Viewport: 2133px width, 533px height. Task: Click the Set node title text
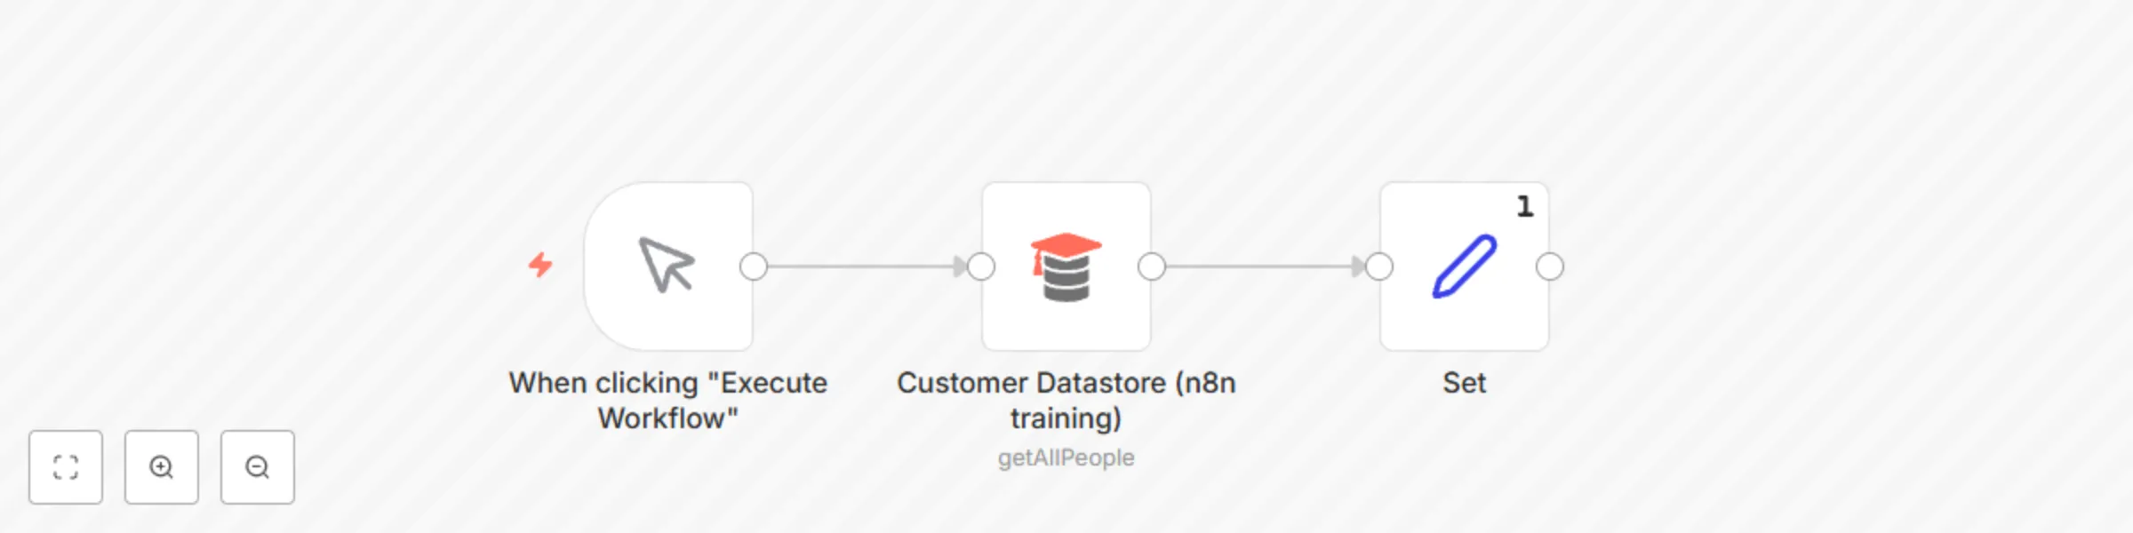pos(1463,384)
